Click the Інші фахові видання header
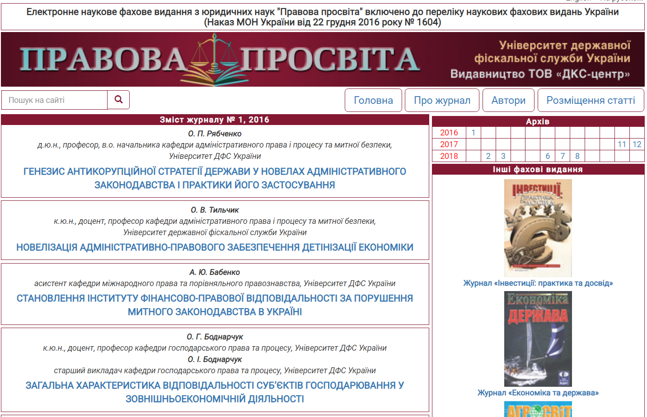Screen dimensions: 647x417 (538, 169)
